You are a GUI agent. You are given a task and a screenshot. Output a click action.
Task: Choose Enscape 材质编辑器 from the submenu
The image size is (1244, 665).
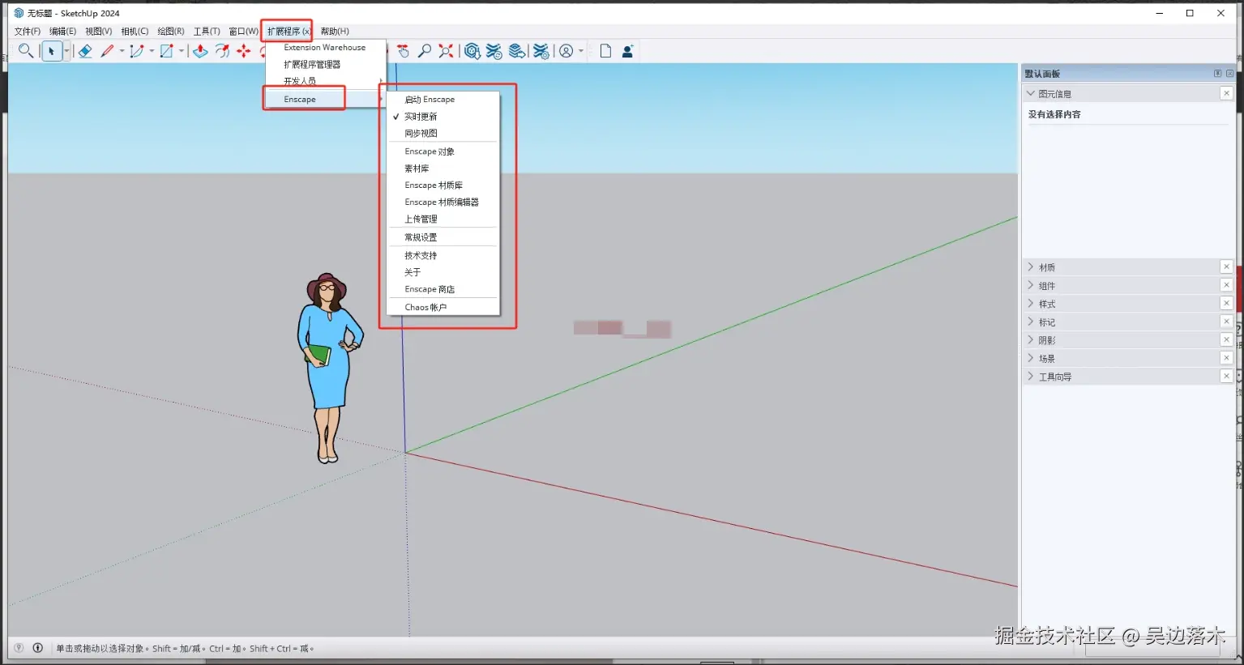point(442,202)
